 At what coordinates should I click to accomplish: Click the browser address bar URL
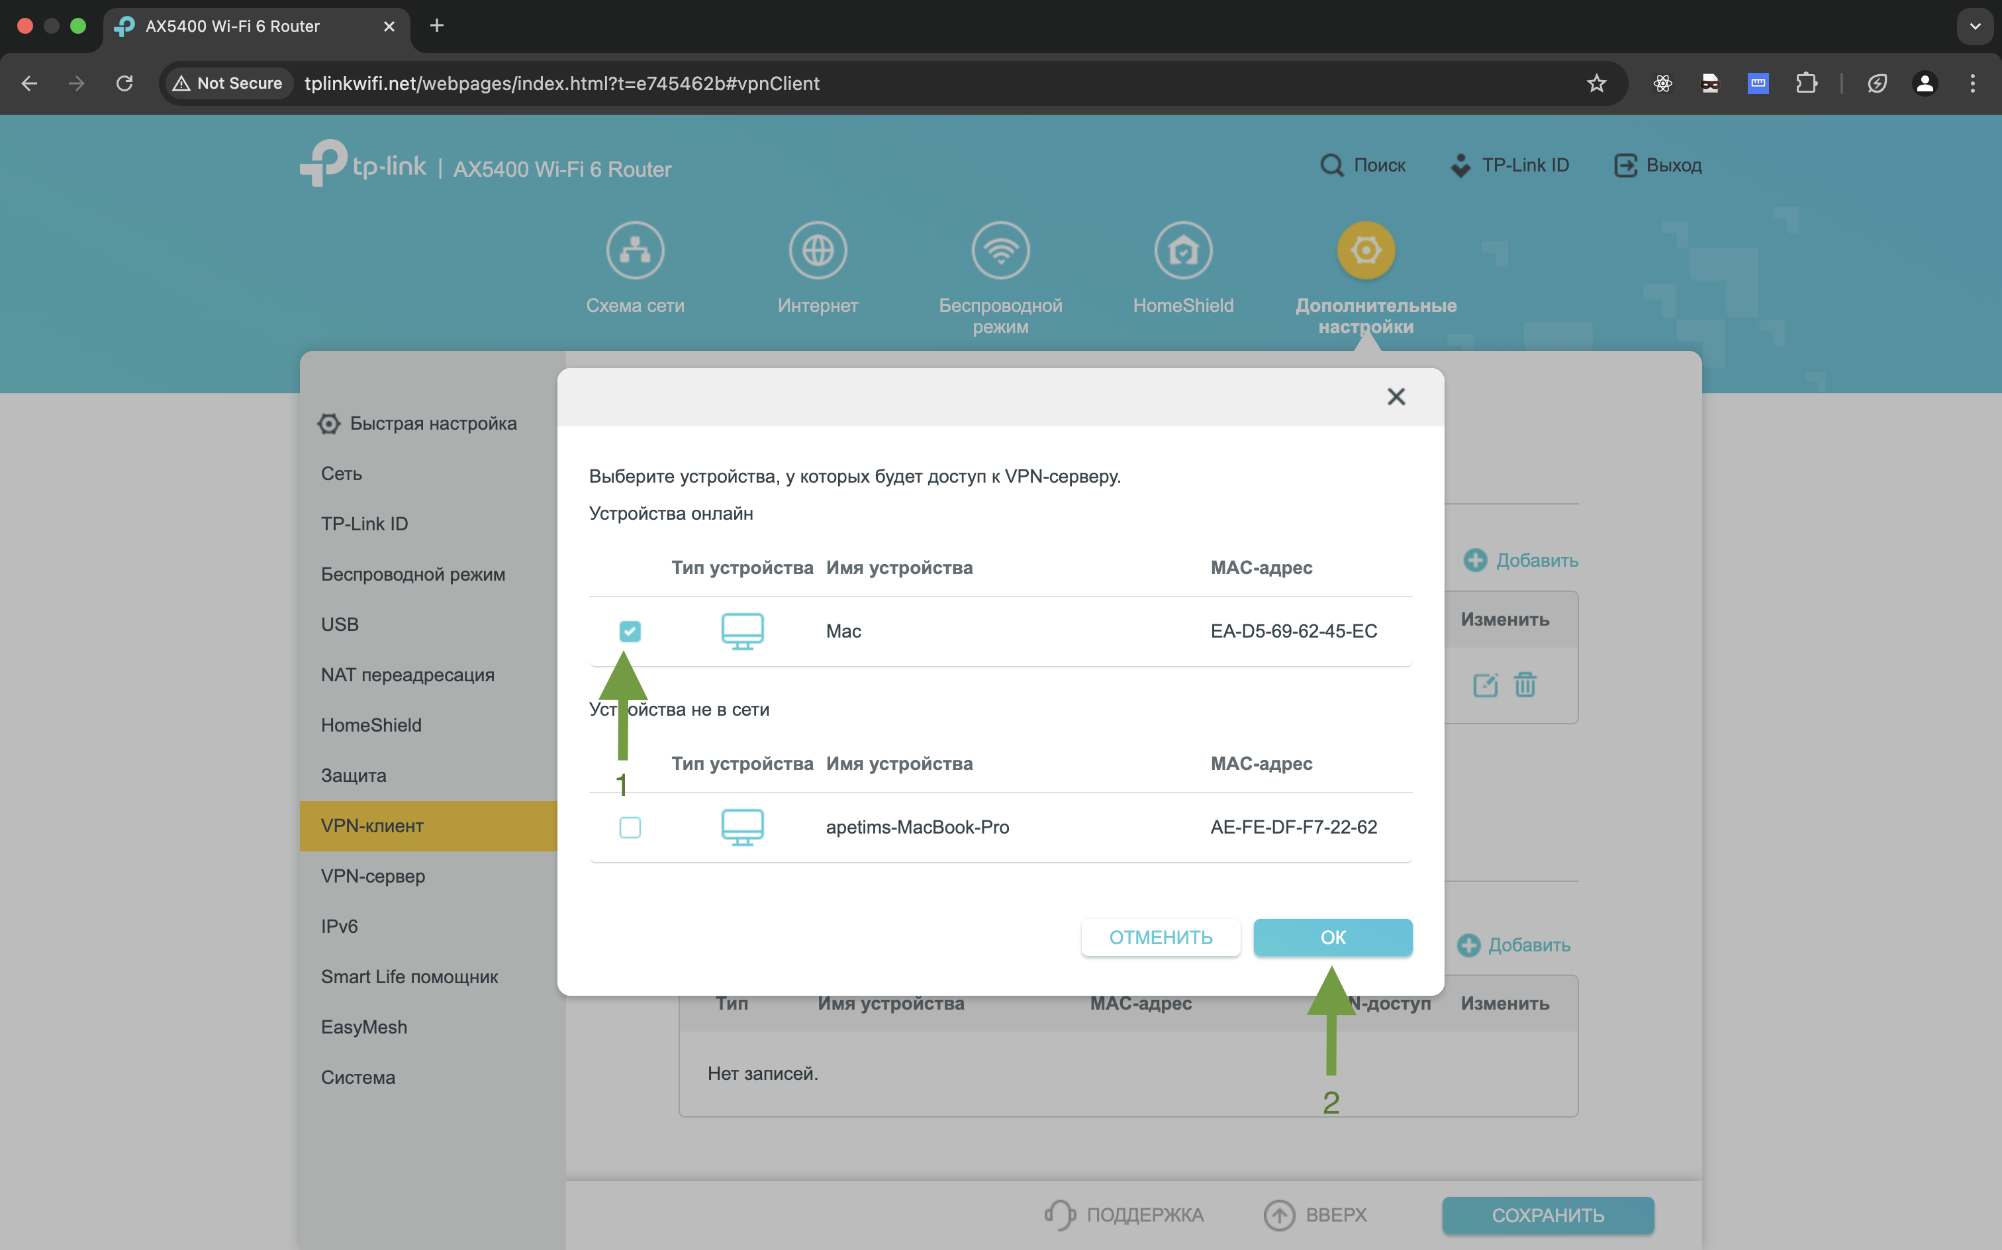pyautogui.click(x=562, y=83)
